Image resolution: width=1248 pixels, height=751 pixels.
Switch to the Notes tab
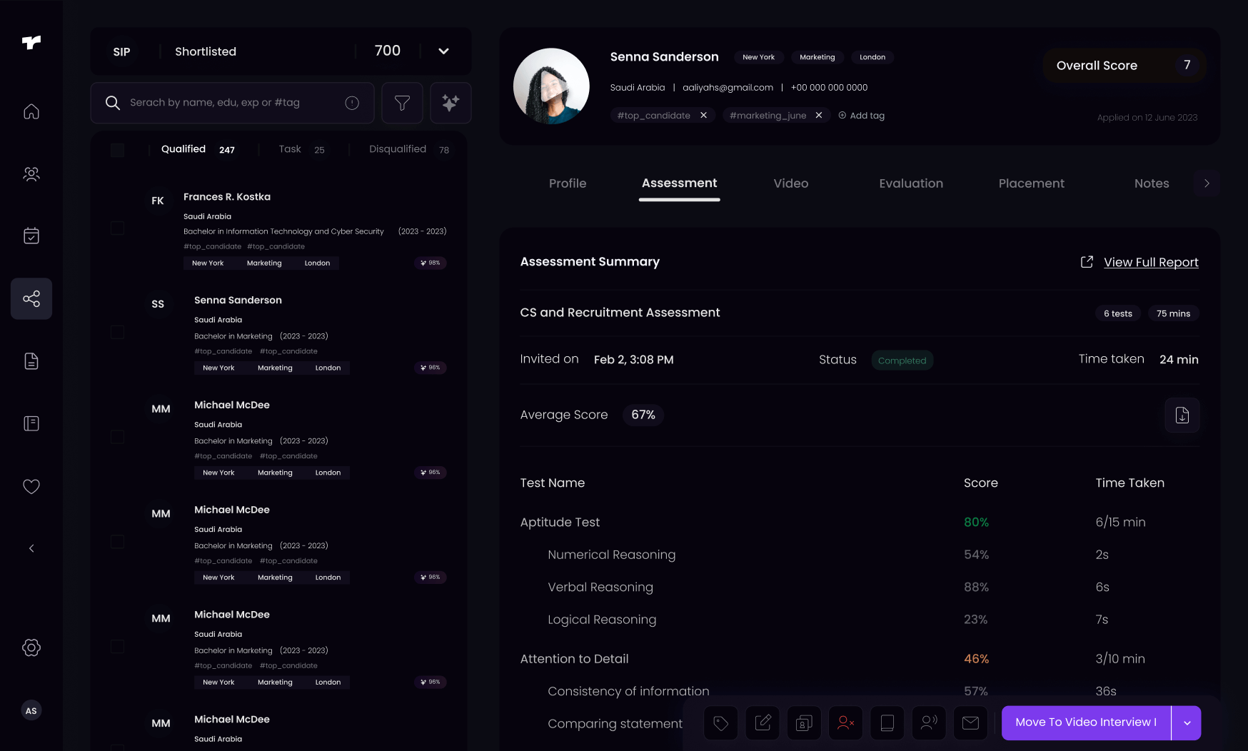click(x=1152, y=183)
